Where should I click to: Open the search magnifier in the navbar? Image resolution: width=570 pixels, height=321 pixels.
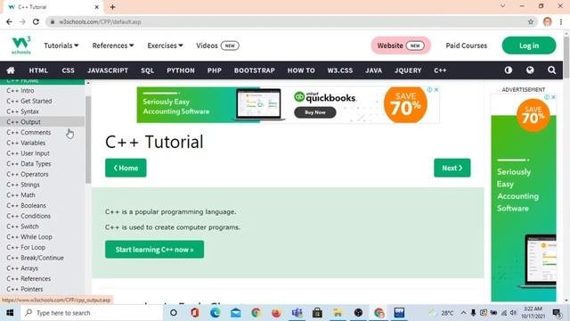[x=551, y=70]
